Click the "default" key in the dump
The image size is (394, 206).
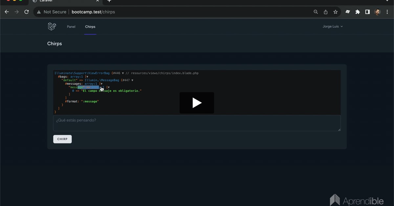point(69,80)
